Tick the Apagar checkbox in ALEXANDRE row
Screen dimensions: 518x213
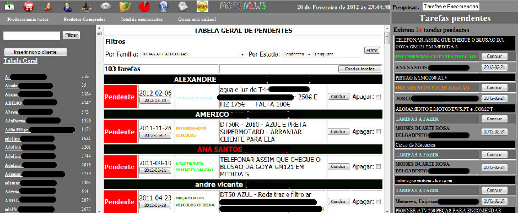click(378, 97)
